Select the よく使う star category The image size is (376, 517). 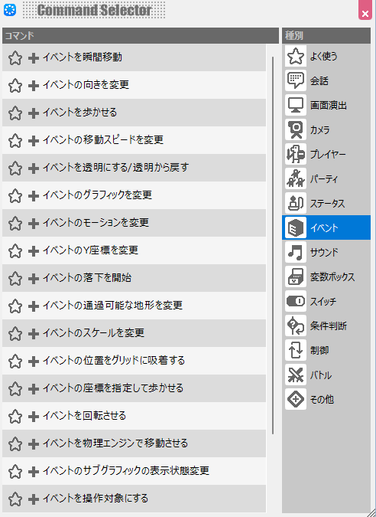326,56
